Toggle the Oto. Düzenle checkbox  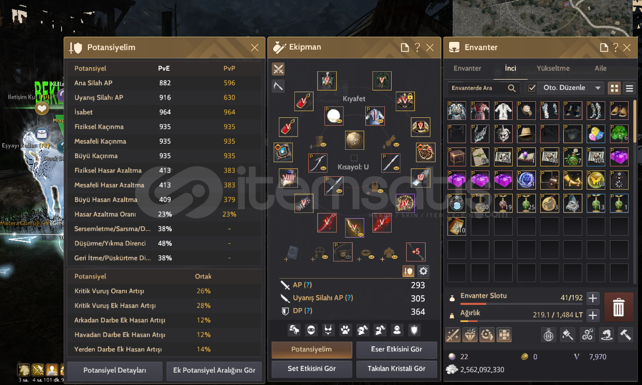point(531,88)
